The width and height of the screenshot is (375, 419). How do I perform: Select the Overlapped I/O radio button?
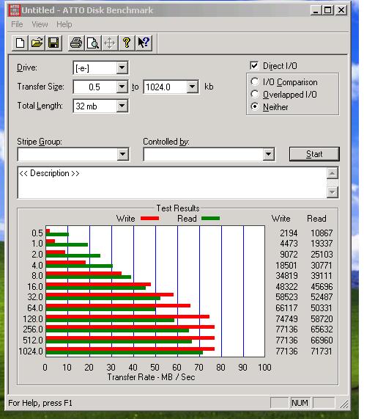point(255,94)
